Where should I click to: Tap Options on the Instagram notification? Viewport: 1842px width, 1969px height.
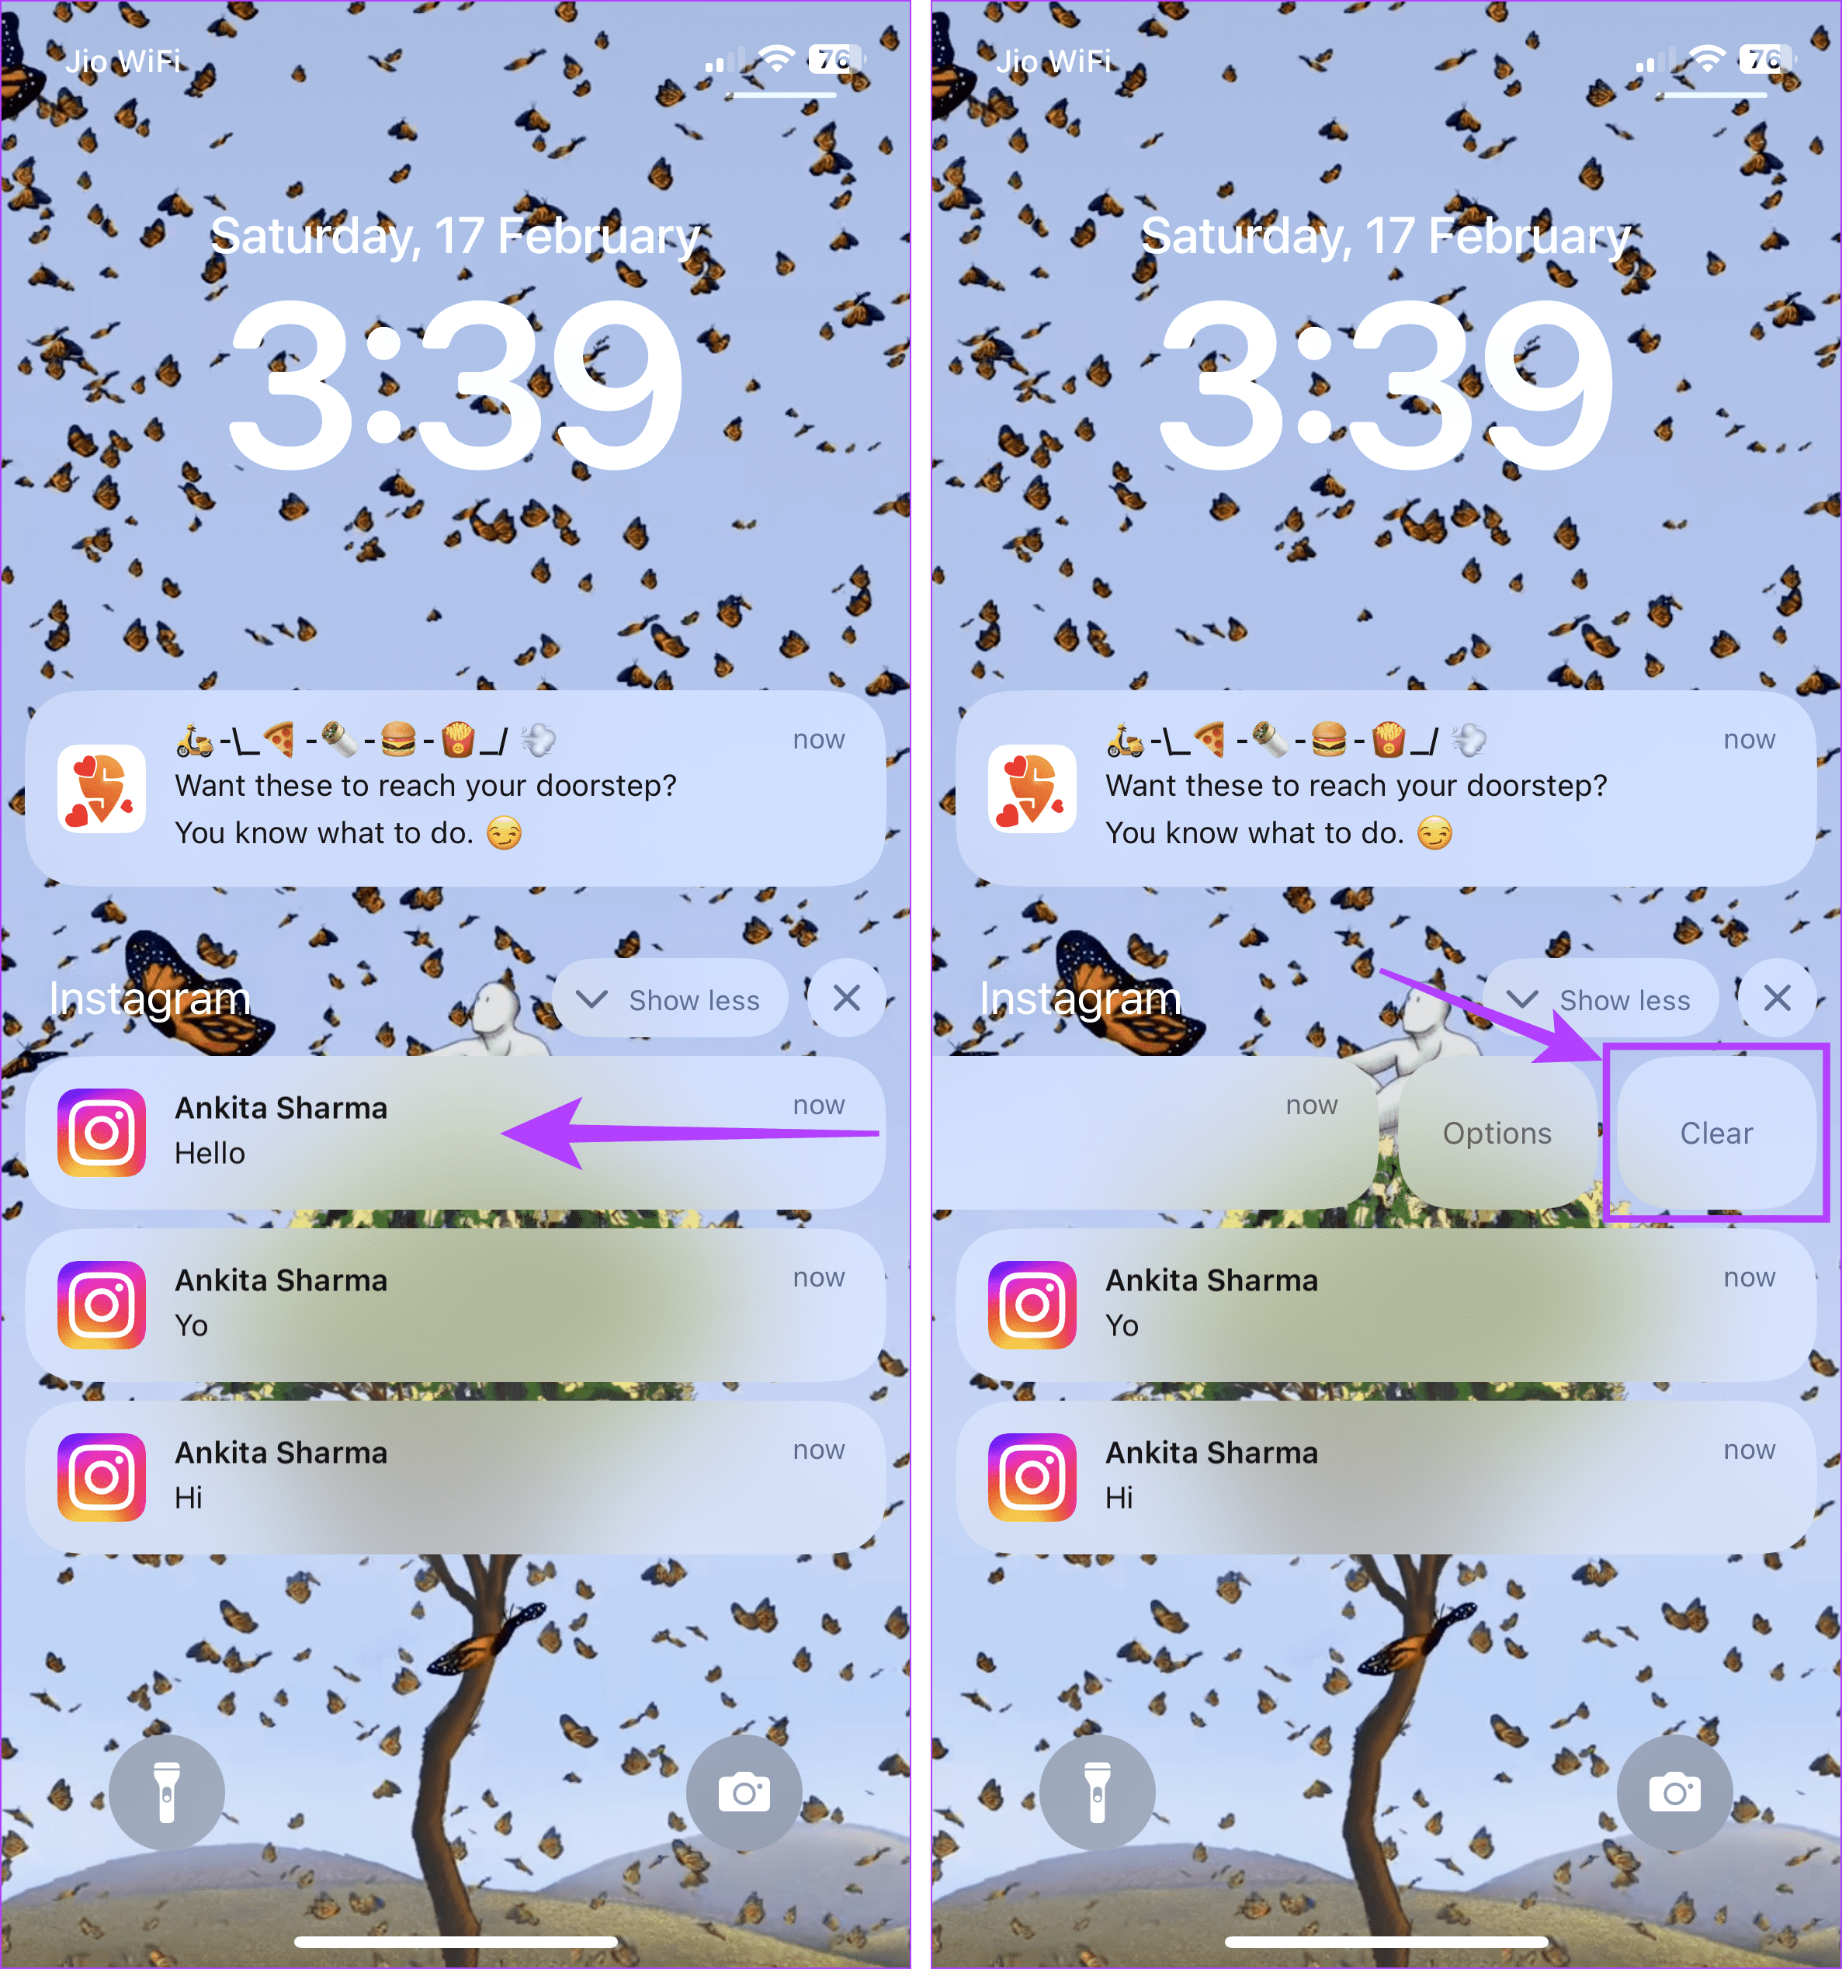coord(1496,1133)
